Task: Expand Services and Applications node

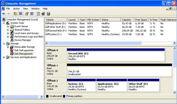Action: click(4, 57)
